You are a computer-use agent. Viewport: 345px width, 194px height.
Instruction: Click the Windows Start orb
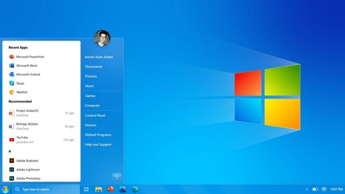coord(5,189)
